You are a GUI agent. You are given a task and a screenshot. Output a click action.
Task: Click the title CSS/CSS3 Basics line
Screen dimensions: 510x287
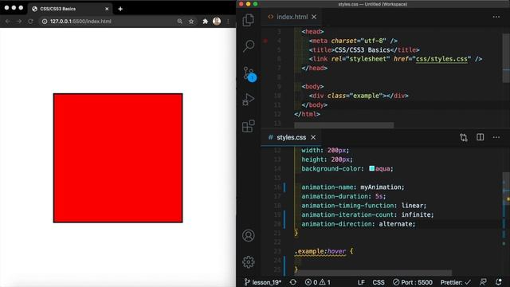[x=364, y=49]
